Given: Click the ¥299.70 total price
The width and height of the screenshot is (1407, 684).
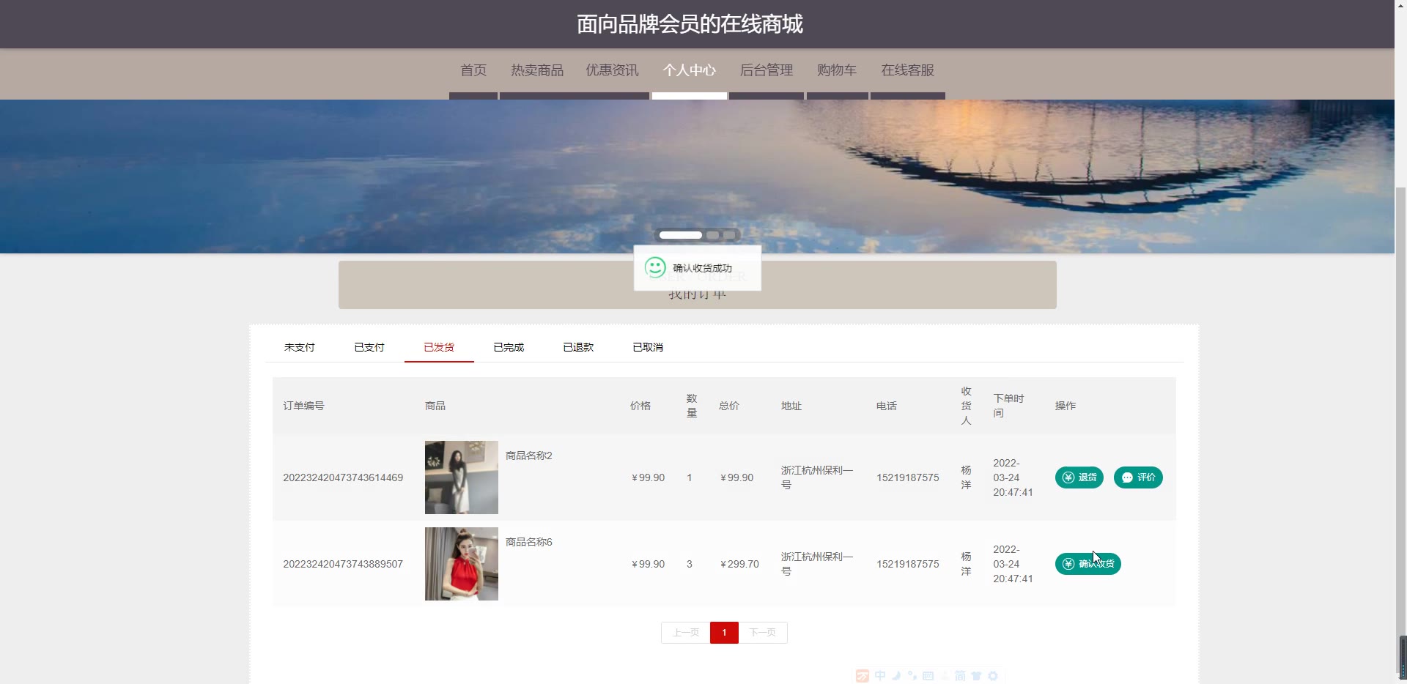Looking at the screenshot, I should click(x=739, y=564).
